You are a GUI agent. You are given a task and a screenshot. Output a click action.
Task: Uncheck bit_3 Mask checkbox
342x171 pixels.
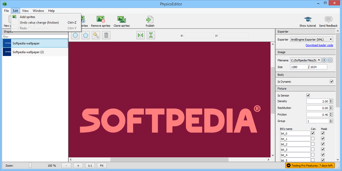(323, 149)
